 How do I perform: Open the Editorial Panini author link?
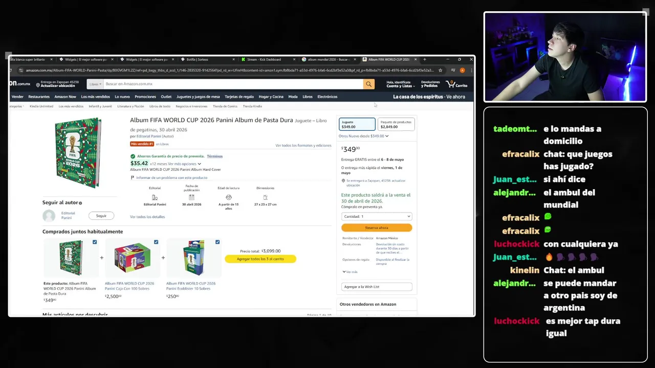149,136
